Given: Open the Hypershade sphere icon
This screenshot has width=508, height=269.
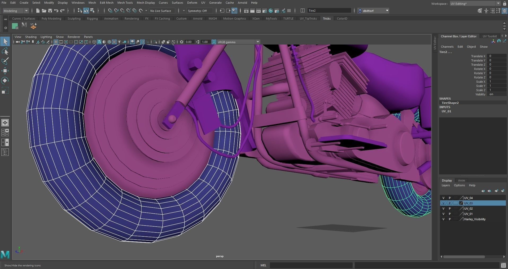Looking at the screenshot, I should coord(271,11).
